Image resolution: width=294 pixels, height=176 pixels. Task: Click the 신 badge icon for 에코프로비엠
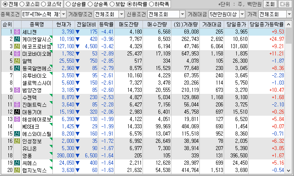(x=17, y=47)
